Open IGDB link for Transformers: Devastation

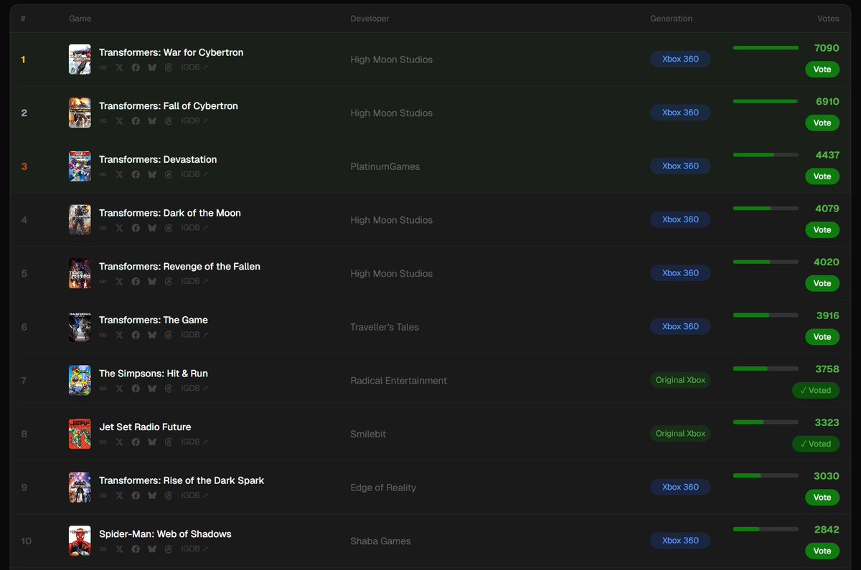[194, 174]
